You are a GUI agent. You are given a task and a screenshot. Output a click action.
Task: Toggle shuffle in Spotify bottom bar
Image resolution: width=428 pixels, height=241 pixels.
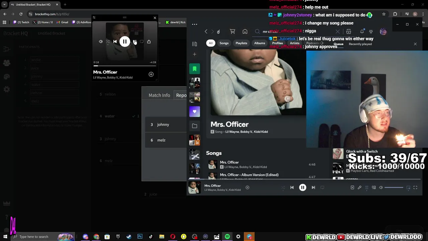click(x=283, y=188)
